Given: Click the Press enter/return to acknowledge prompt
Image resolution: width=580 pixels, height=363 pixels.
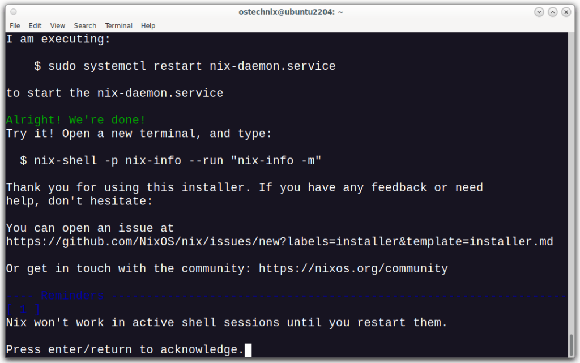Looking at the screenshot, I should 125,349.
